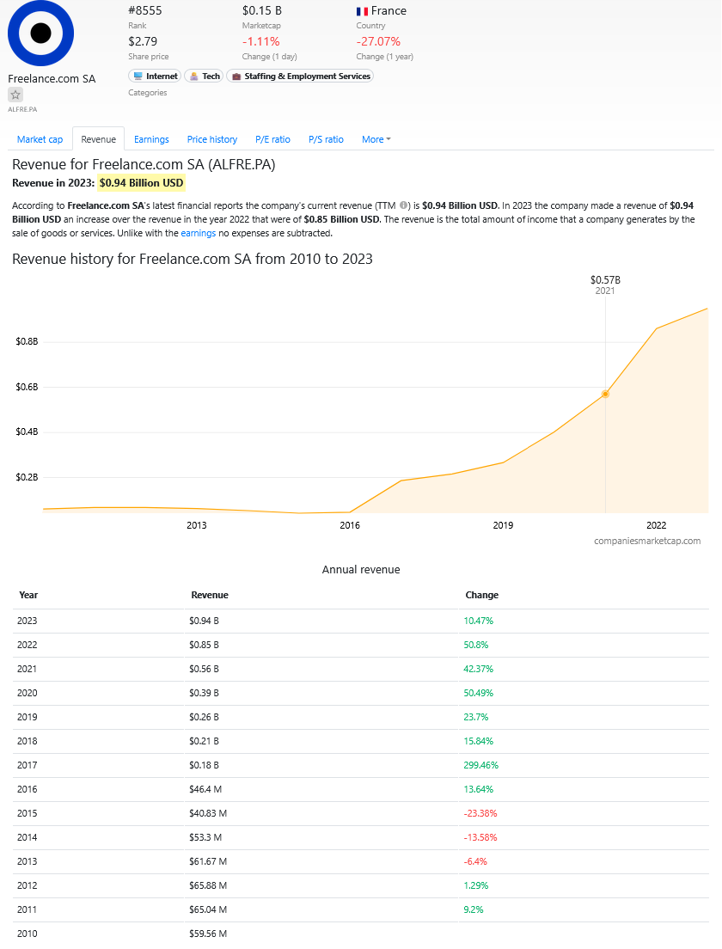Select the 2018 revenue value $0.21 B
Screen dimensions: 722x949
[204, 741]
